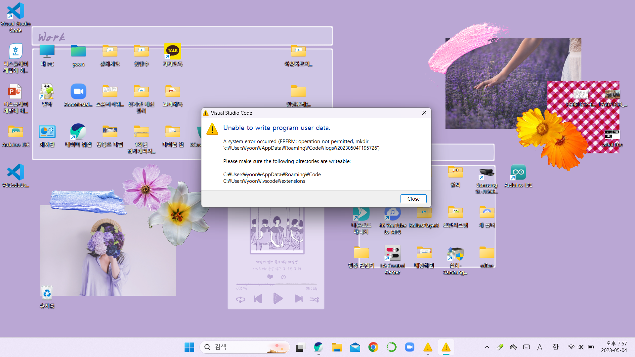This screenshot has width=635, height=357.
Task: Select the 고과세특 folder
Action: tap(173, 95)
